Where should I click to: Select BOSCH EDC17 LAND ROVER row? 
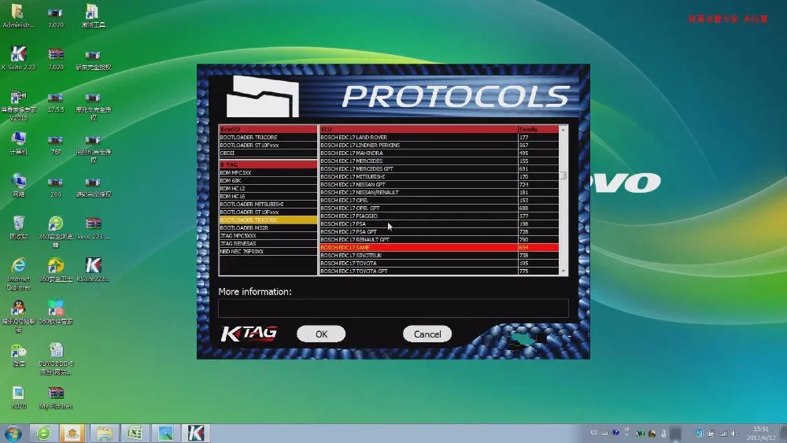coord(439,137)
